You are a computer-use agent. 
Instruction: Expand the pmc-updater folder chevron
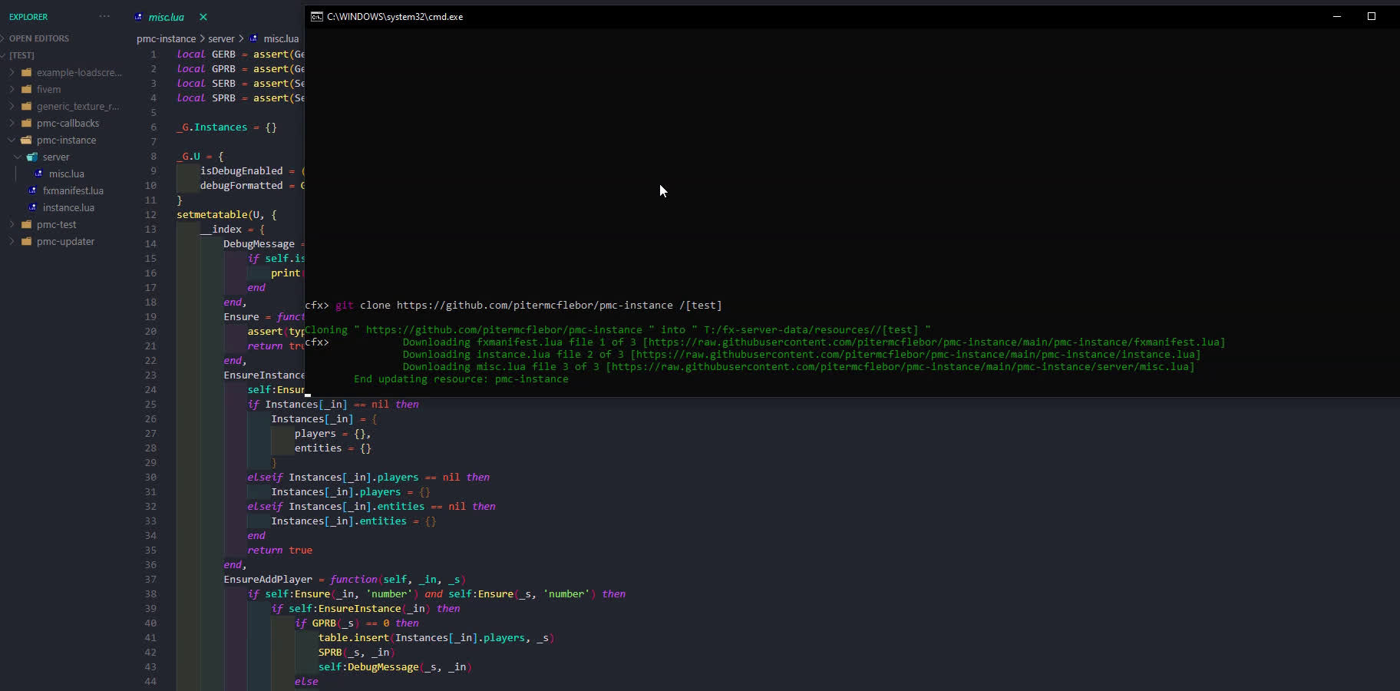click(x=12, y=241)
